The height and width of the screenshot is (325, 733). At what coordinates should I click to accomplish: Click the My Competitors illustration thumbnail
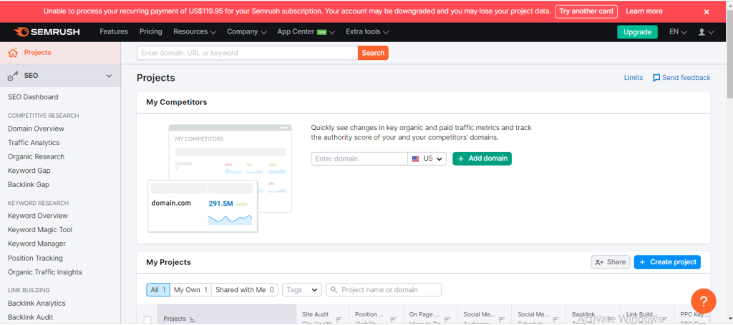[220, 178]
